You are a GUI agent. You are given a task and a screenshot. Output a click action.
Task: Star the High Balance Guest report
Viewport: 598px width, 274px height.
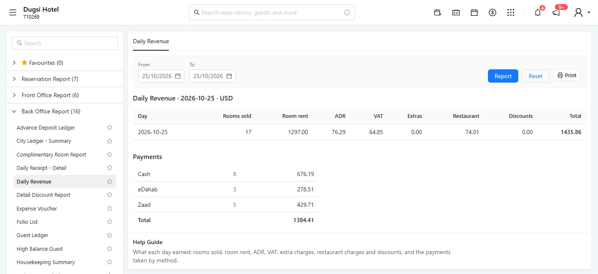(110, 249)
